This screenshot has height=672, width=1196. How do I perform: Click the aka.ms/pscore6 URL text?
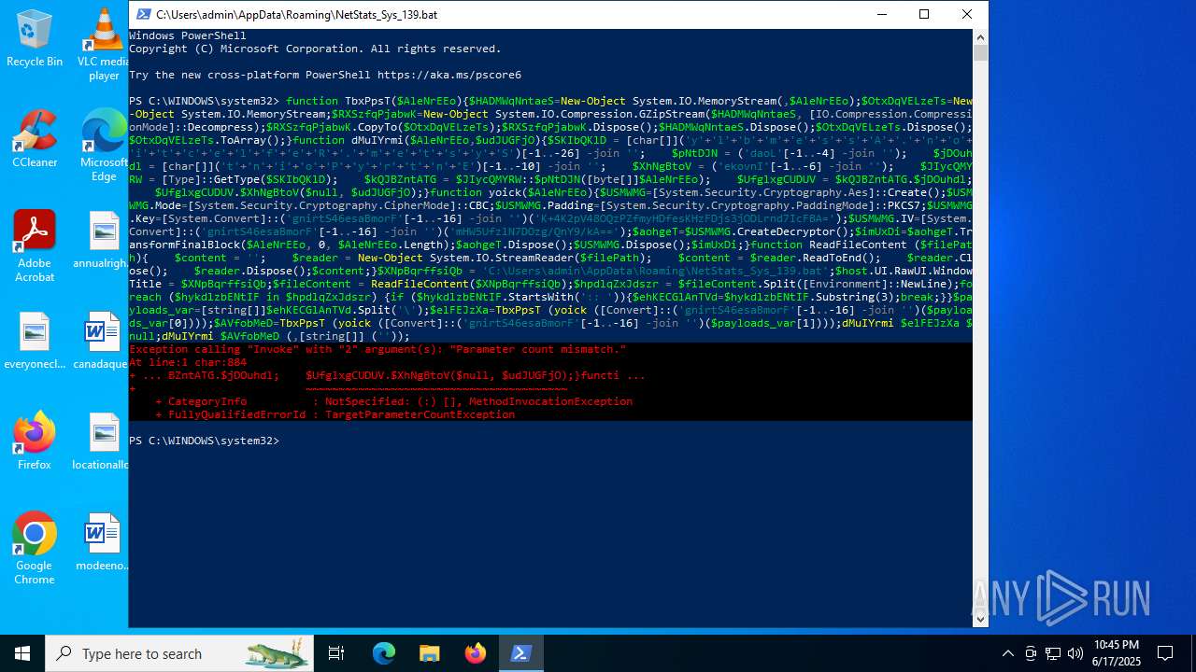point(449,75)
